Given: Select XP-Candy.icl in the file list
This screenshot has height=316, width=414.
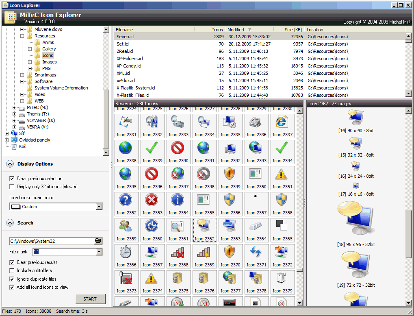Looking at the screenshot, I should point(129,66).
